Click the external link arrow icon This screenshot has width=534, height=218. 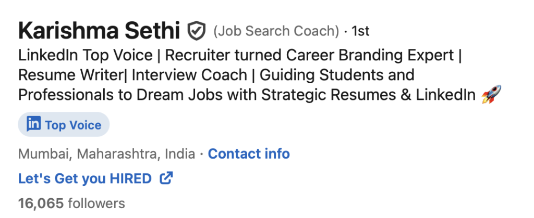click(166, 178)
